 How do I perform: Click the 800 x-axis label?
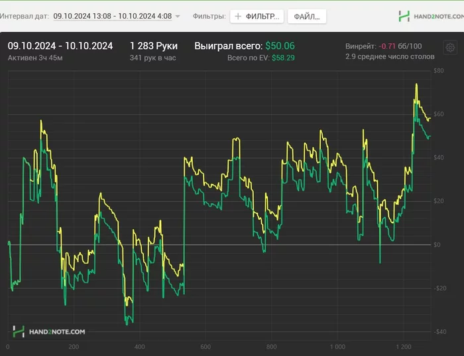271,347
